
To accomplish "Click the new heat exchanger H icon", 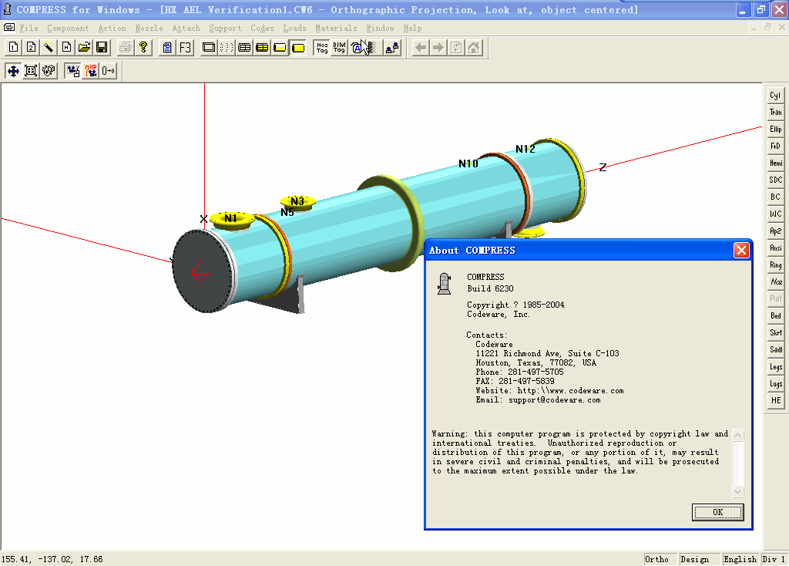I will [66, 47].
